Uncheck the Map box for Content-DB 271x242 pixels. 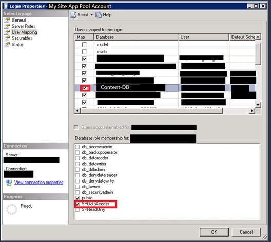pyautogui.click(x=84, y=88)
